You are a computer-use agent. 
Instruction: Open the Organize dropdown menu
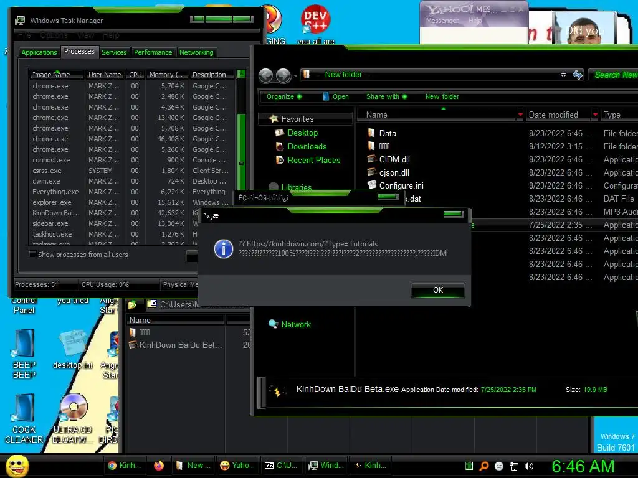(284, 96)
